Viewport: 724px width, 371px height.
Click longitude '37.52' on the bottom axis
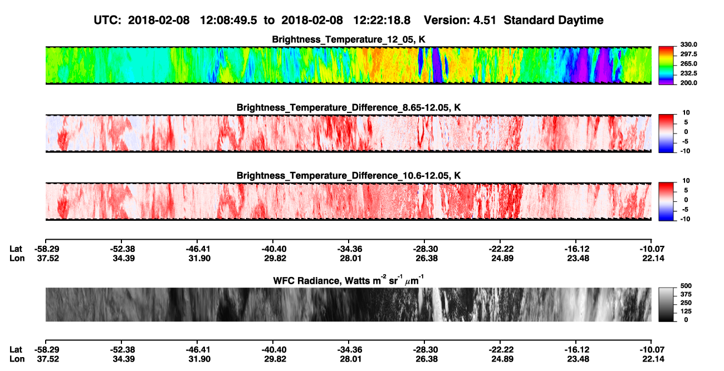45,358
